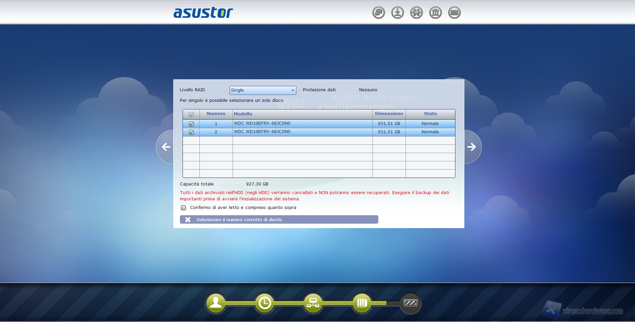The height and width of the screenshot is (322, 635).
Task: Sort table by Dimensione column header
Action: (x=389, y=114)
